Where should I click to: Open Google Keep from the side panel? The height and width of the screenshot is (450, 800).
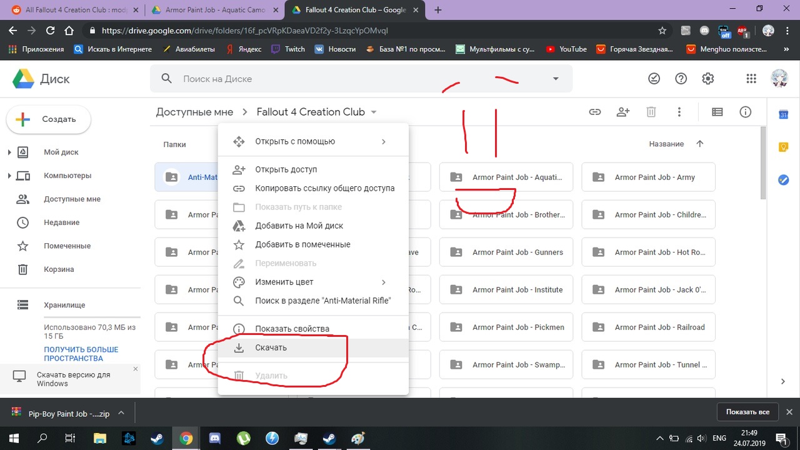pyautogui.click(x=783, y=147)
